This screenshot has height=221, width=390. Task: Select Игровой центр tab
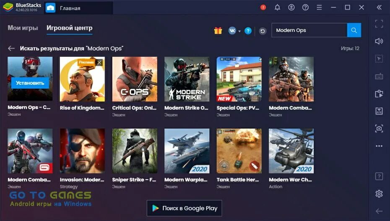pyautogui.click(x=69, y=28)
